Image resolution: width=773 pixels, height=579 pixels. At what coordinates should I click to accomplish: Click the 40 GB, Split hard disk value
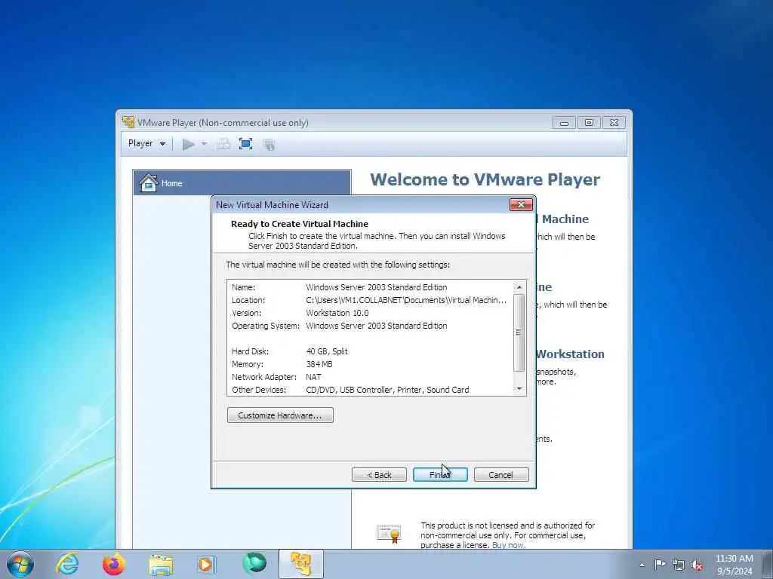(x=327, y=351)
